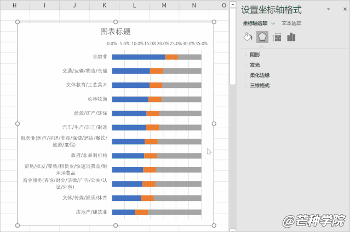The image size is (350, 232).
Task: Close the 设置坐标轴格式 pane
Action: coord(345,9)
